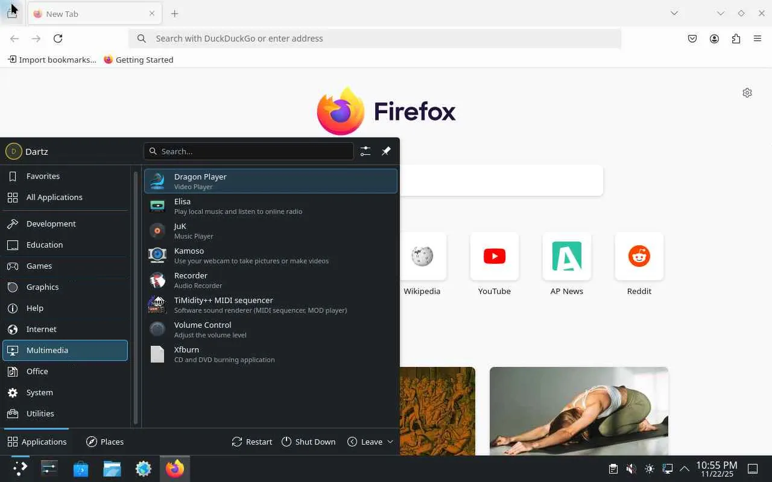Open the Utilities category

tap(65, 413)
